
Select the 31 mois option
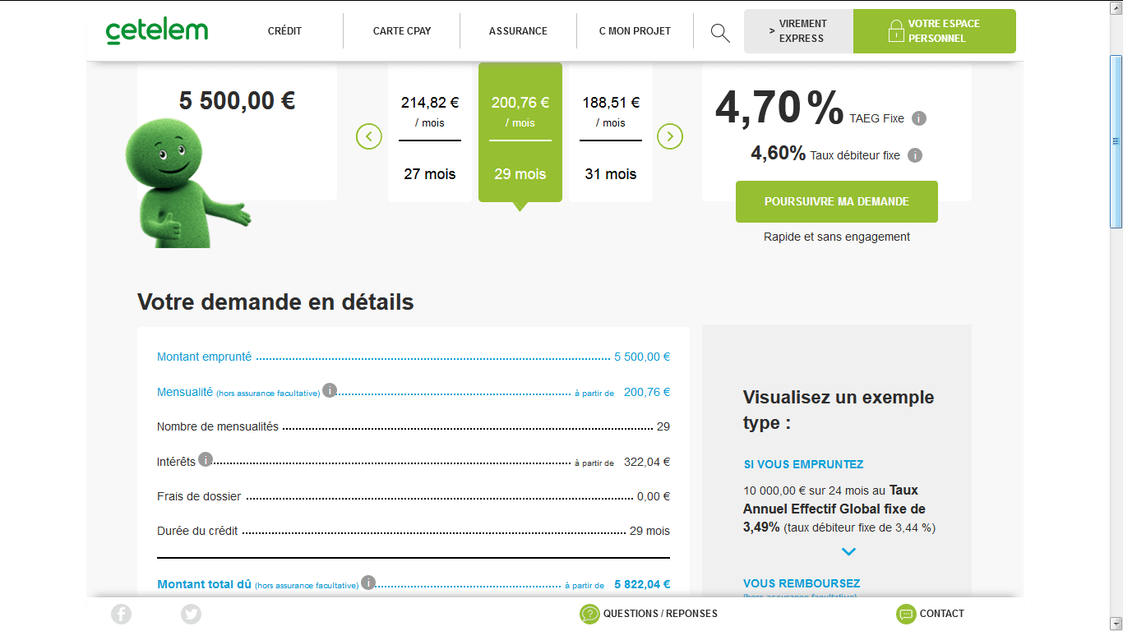click(x=611, y=135)
